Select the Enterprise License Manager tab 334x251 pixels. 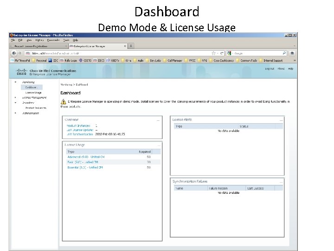pyautogui.click(x=98, y=46)
